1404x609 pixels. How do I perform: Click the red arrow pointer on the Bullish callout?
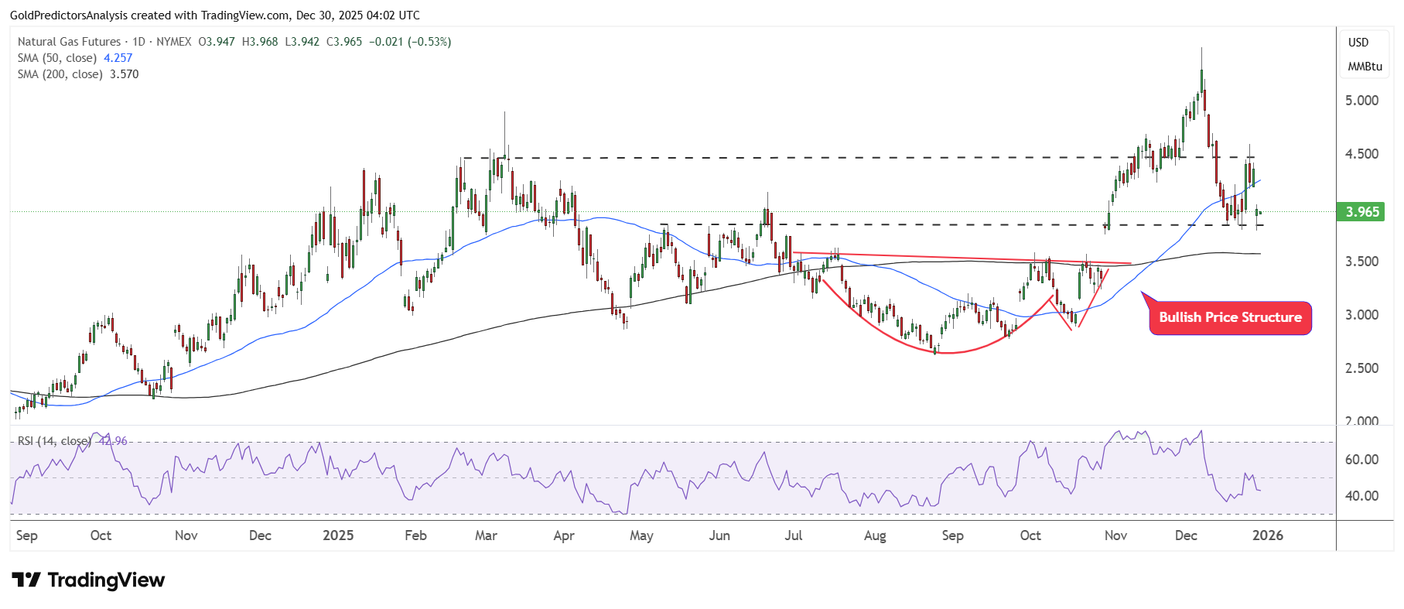click(1146, 298)
